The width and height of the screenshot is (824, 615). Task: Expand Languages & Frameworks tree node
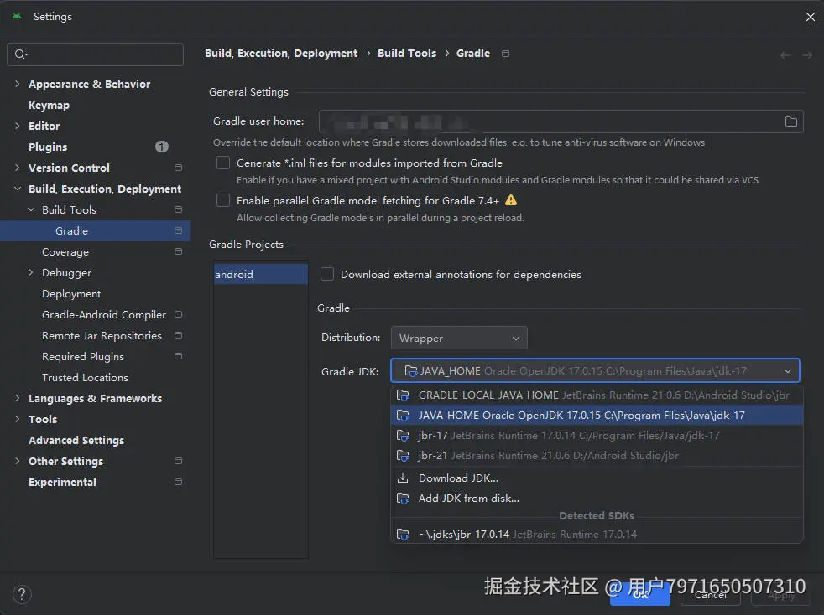[x=18, y=398]
